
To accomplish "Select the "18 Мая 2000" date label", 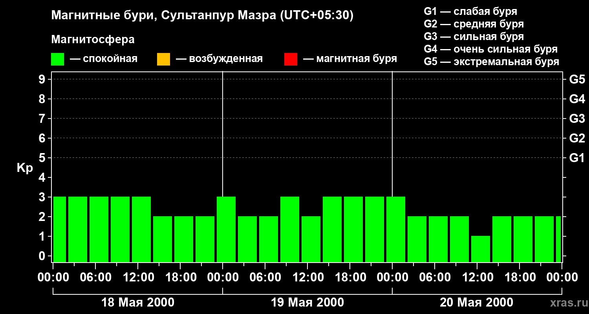I will [x=138, y=303].
